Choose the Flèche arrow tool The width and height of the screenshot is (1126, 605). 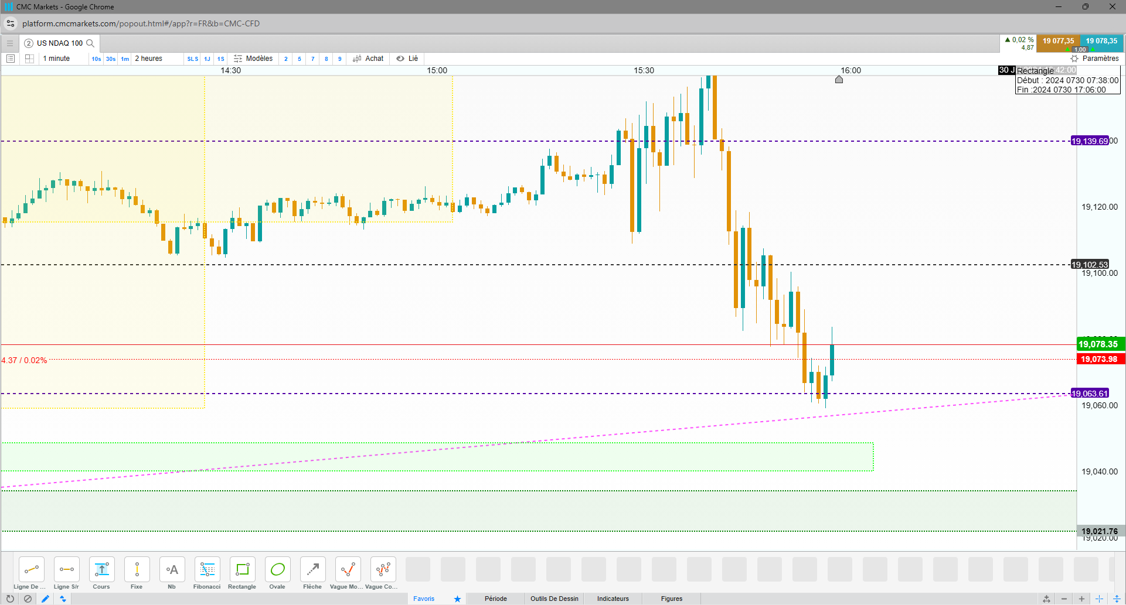pos(312,573)
